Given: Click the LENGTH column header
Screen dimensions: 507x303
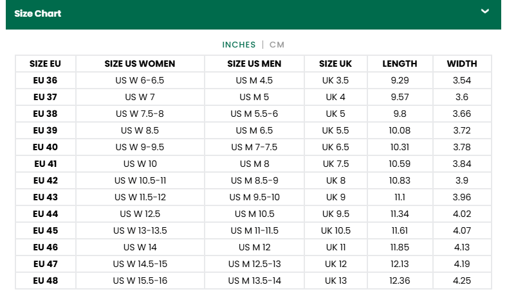Looking at the screenshot, I should coord(400,64).
